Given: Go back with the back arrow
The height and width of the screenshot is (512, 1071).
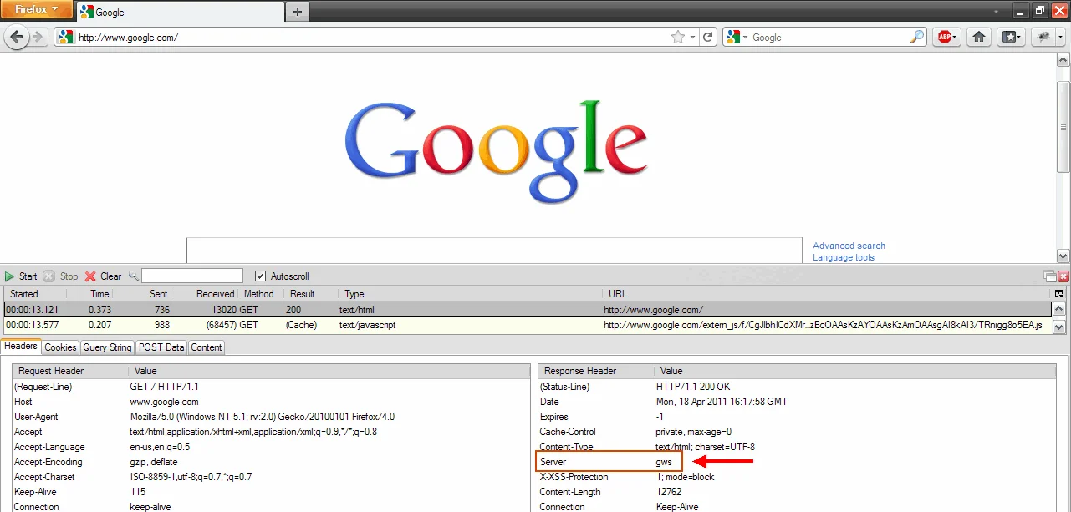Looking at the screenshot, I should pos(17,37).
